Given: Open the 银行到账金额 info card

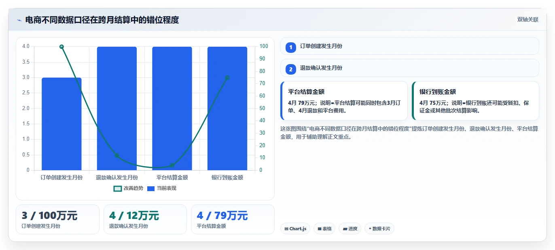Looking at the screenshot, I should [475, 101].
